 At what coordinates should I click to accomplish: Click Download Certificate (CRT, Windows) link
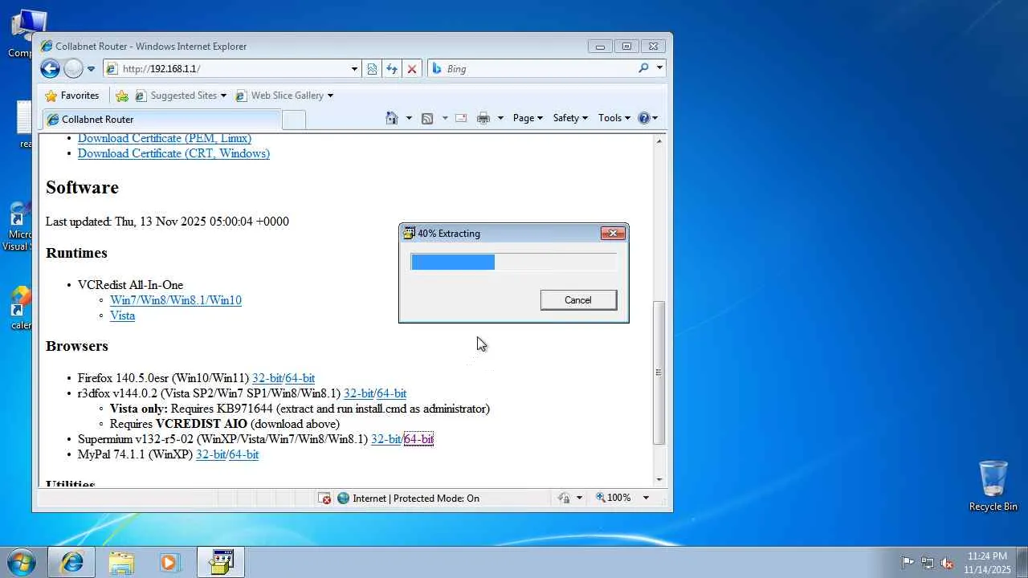click(173, 153)
